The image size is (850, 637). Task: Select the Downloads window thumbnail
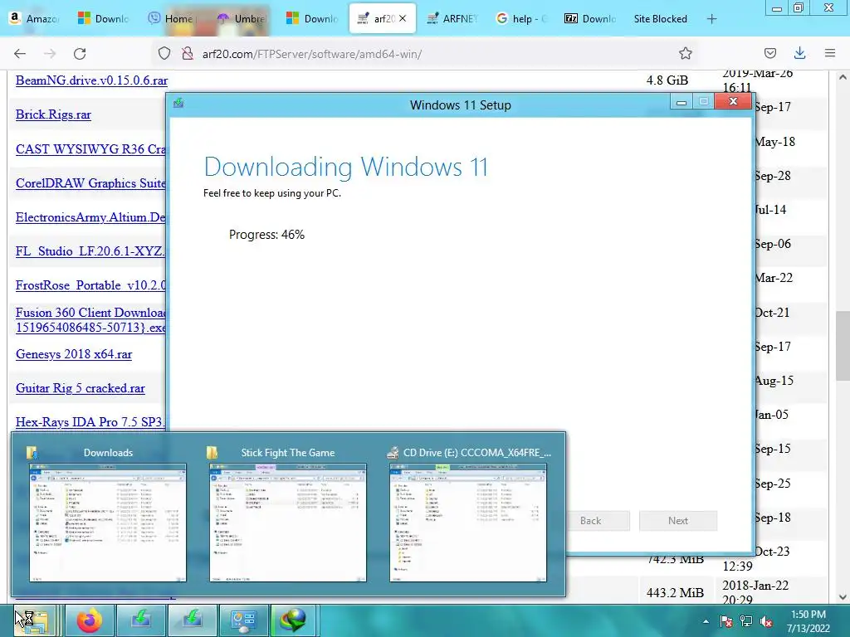pos(107,523)
